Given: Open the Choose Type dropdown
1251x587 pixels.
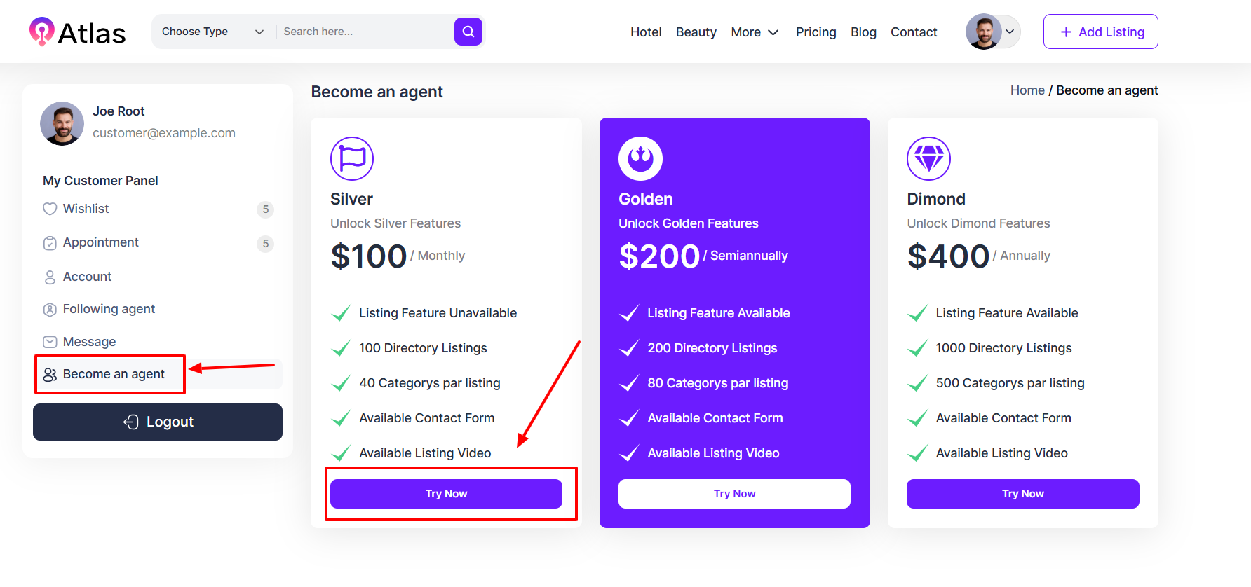Looking at the screenshot, I should click(x=212, y=32).
